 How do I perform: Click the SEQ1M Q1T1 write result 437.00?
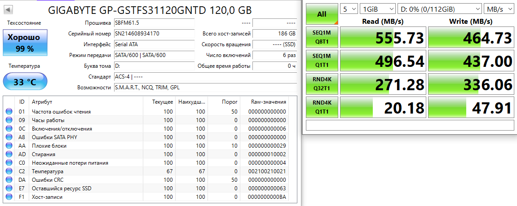[471, 61]
